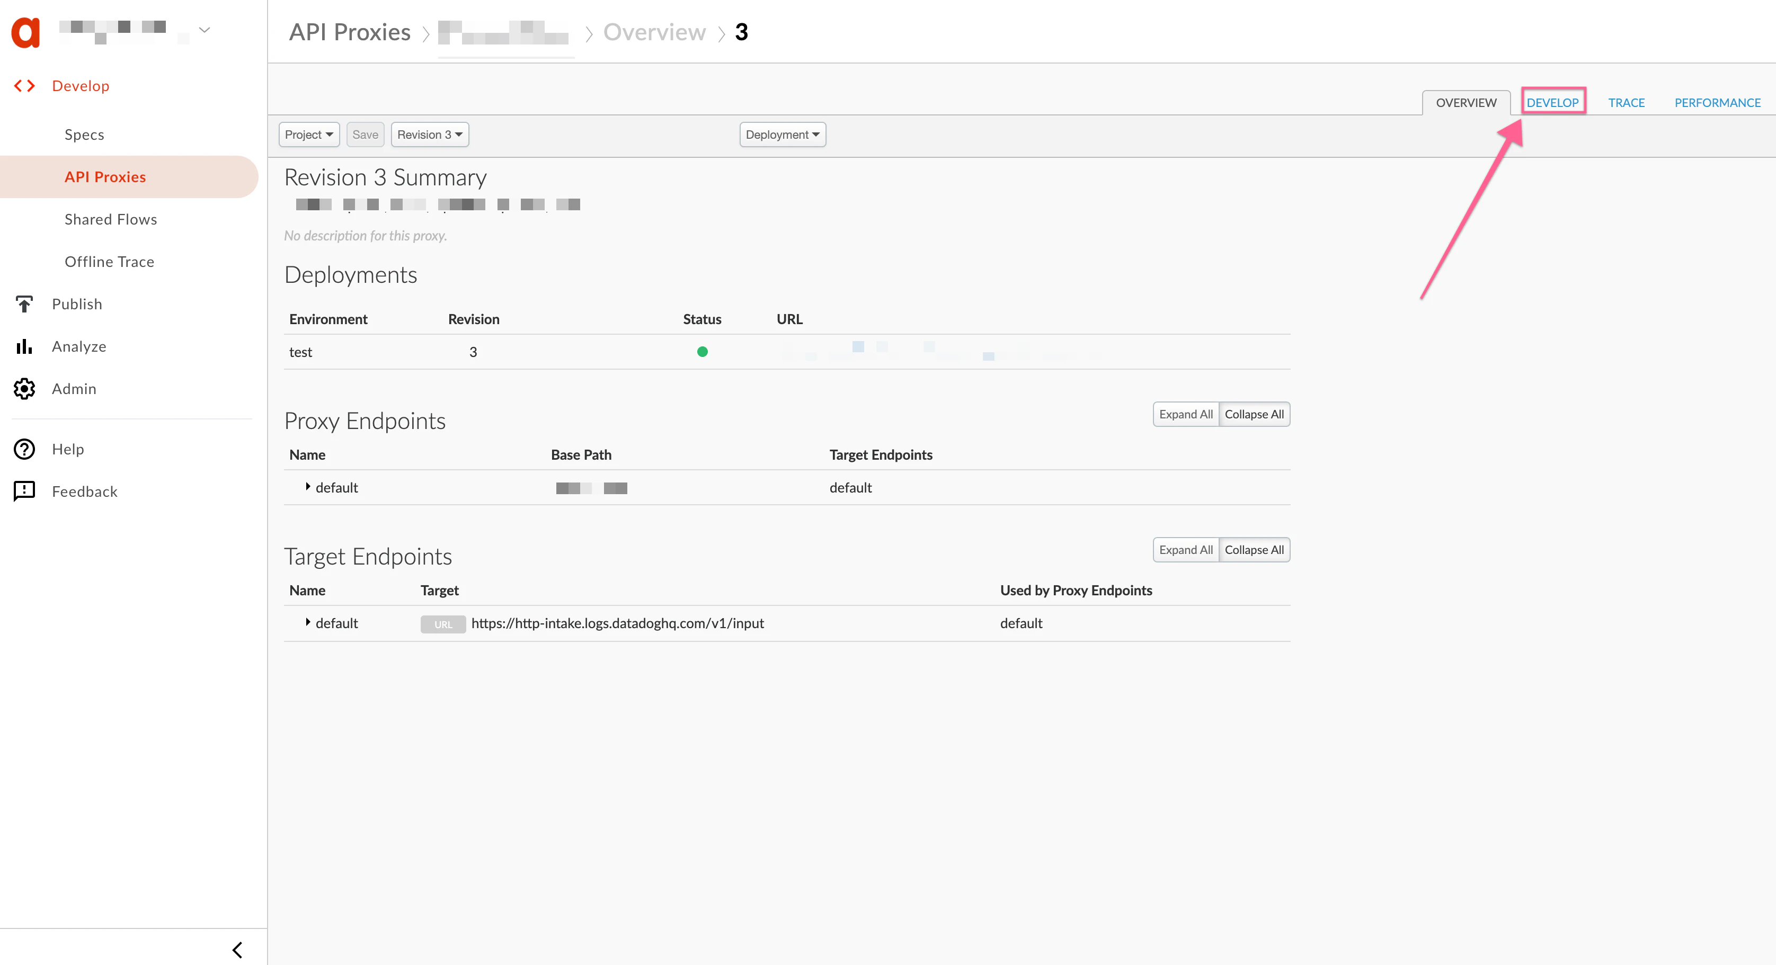This screenshot has width=1776, height=965.
Task: Collapse All in Proxy Endpoints
Action: click(1254, 414)
